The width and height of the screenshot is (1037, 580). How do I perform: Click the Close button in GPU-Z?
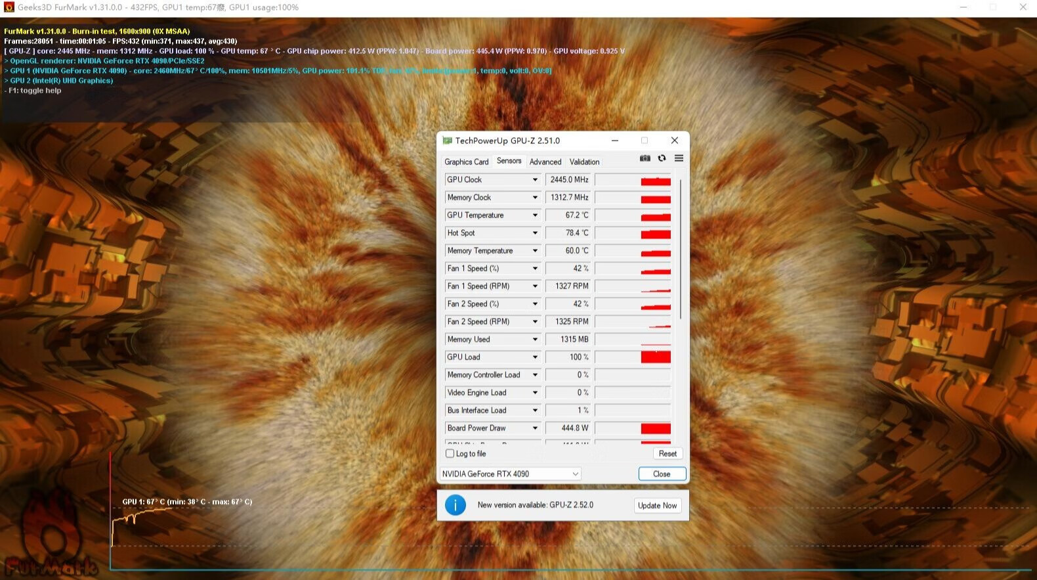(x=662, y=474)
